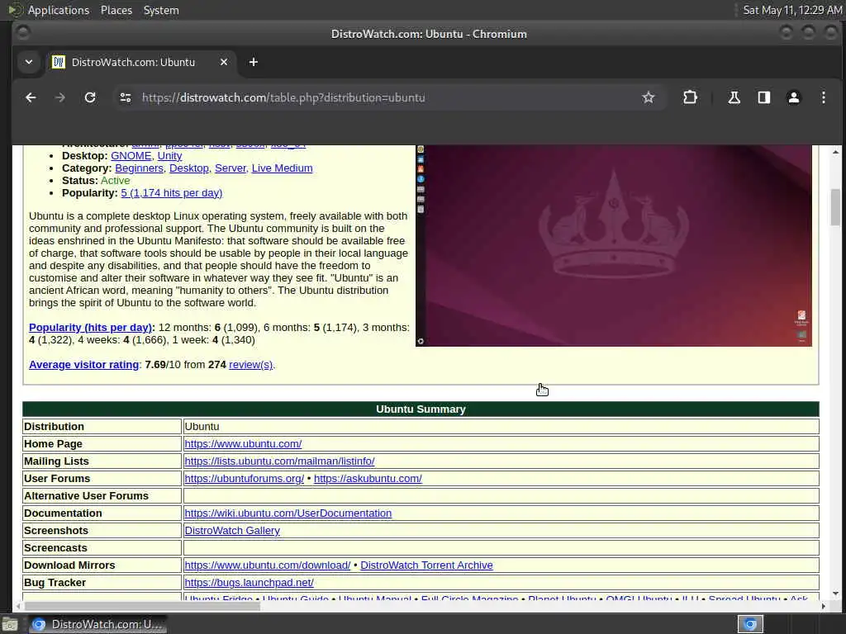
Task: Click the Distribution row value Ubuntu
Action: (202, 427)
